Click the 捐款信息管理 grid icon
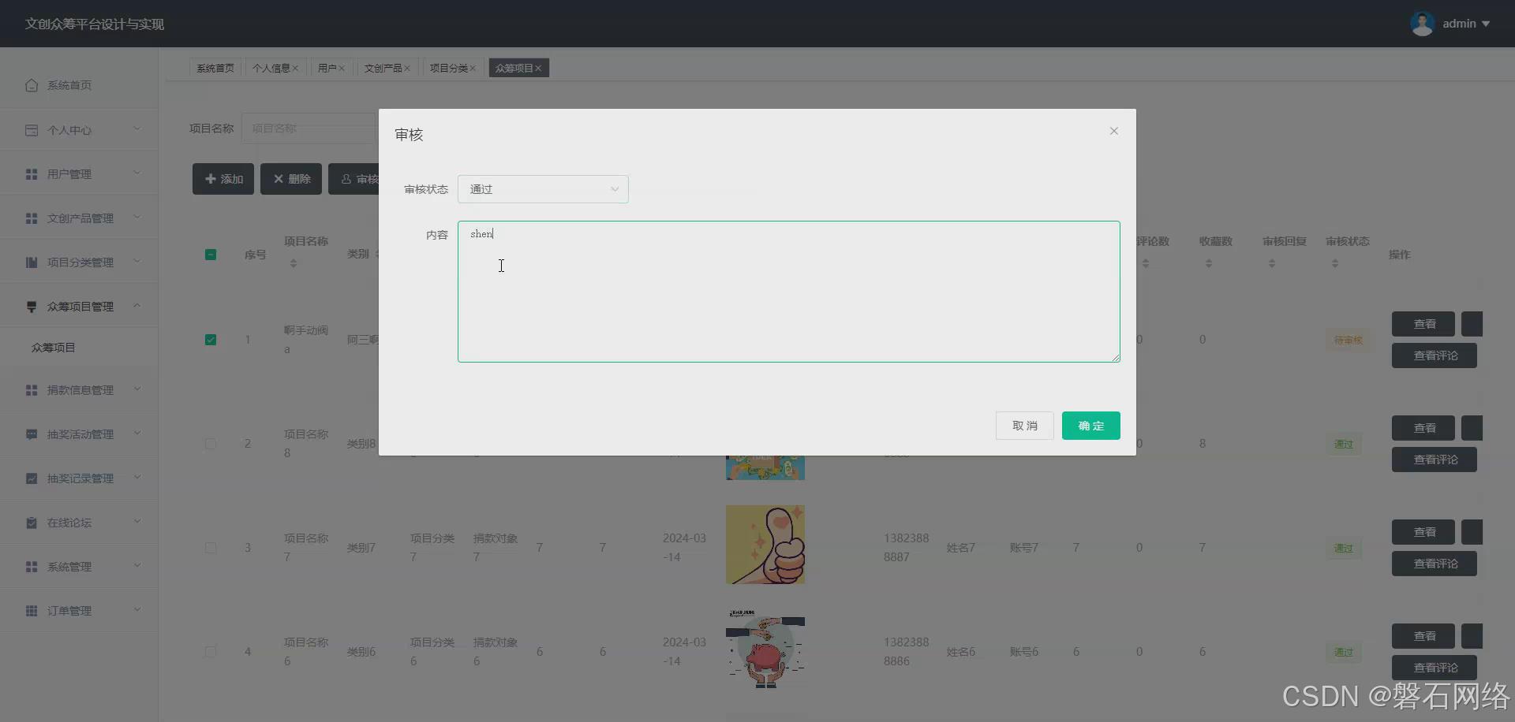The width and height of the screenshot is (1515, 722). coord(32,390)
